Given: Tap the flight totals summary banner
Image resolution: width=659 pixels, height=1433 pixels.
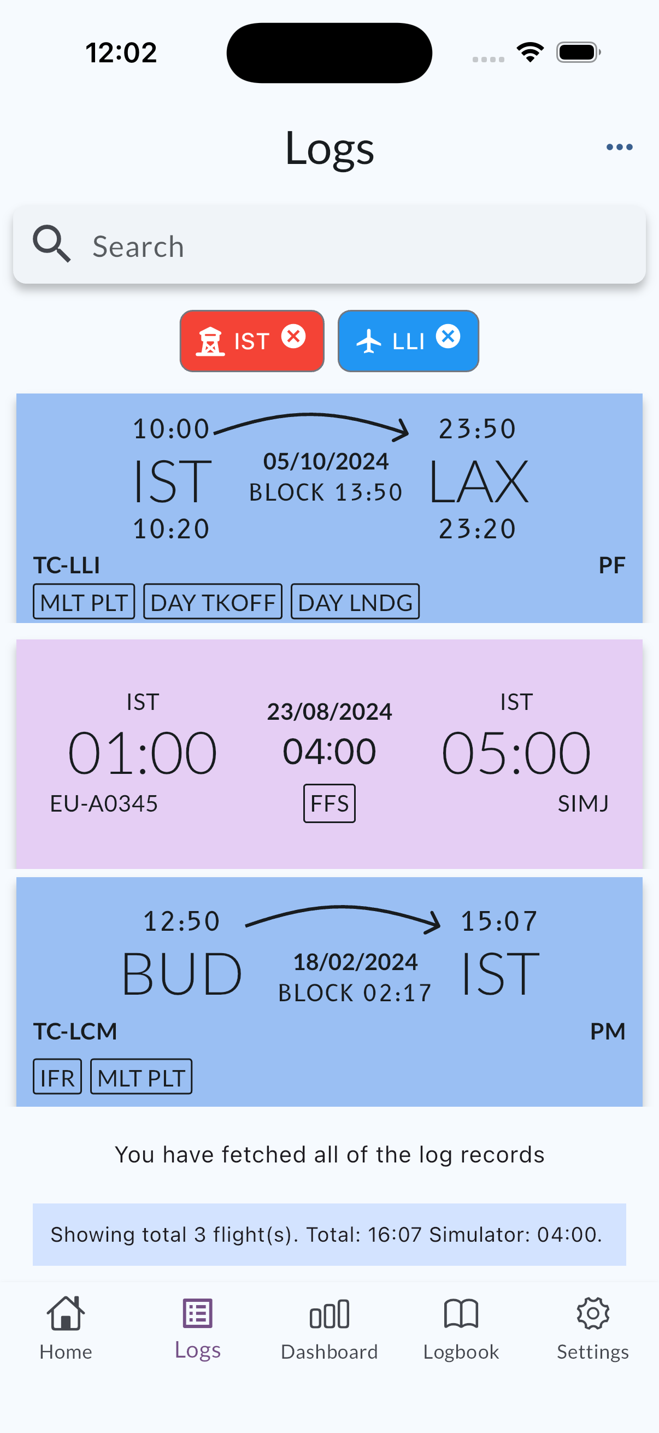Looking at the screenshot, I should pyautogui.click(x=329, y=1234).
